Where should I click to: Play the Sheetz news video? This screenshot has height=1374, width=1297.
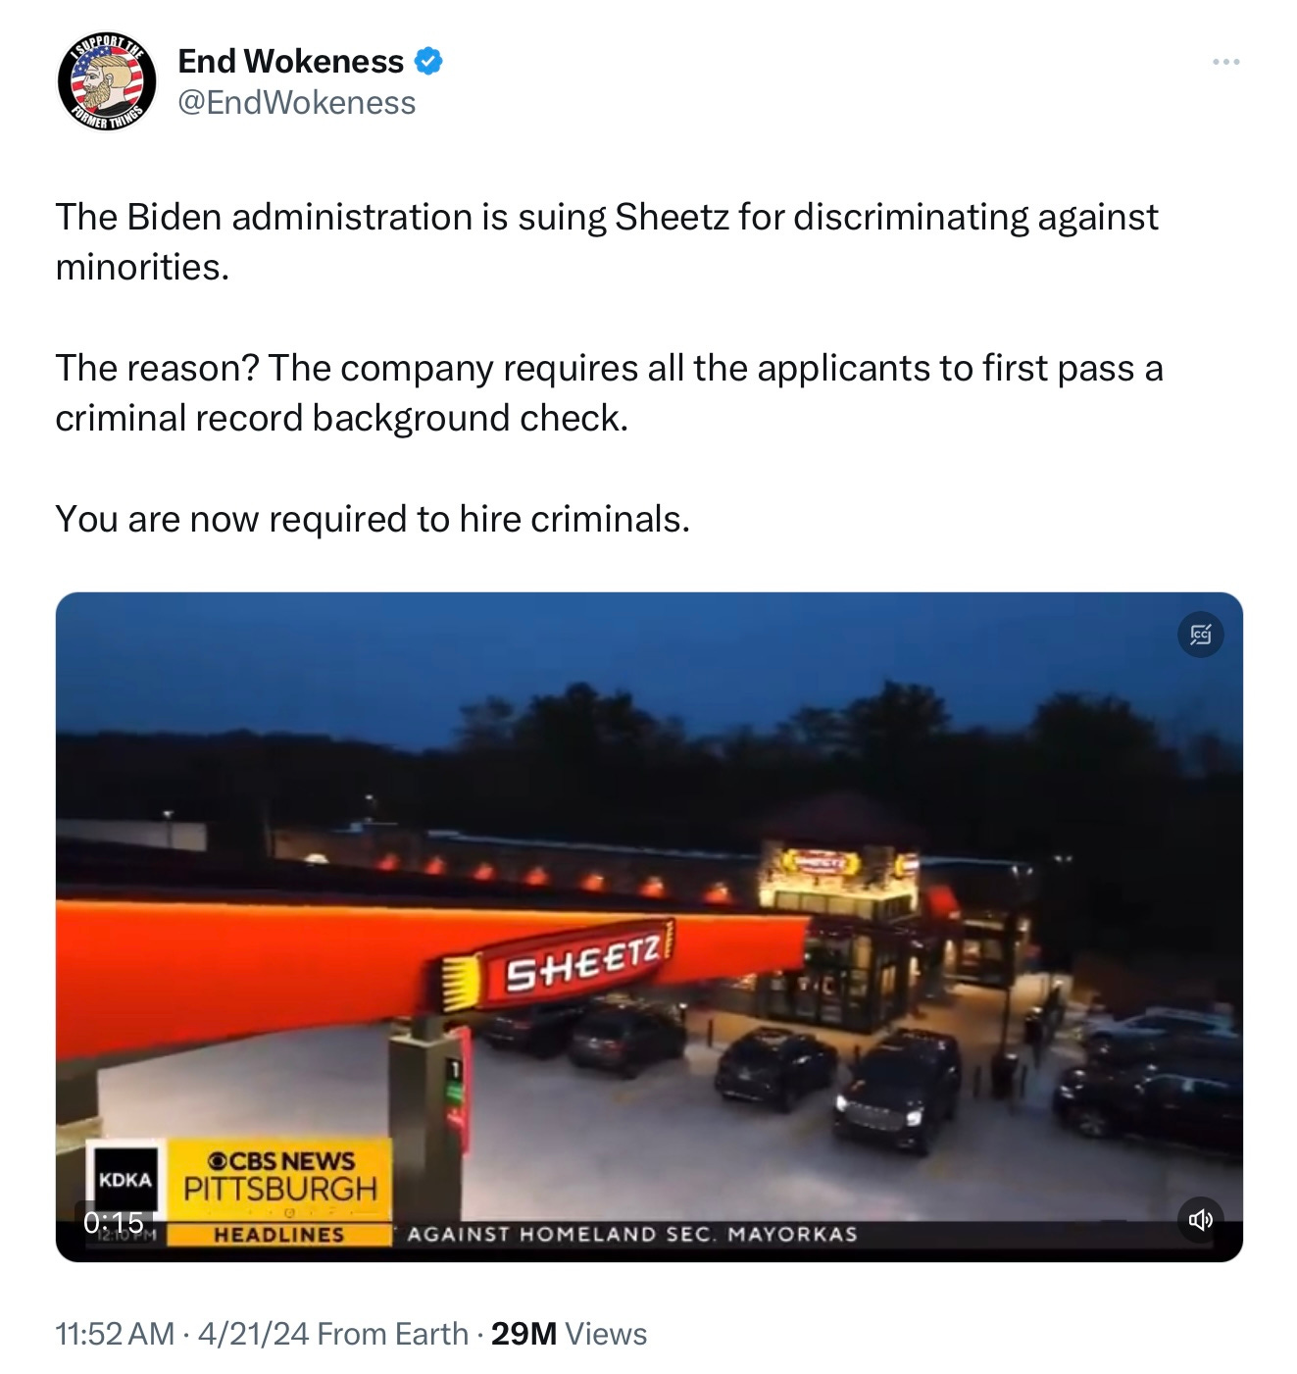coord(649,927)
